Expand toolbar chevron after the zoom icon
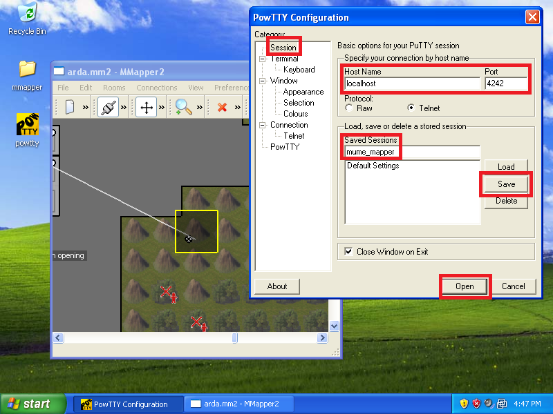The width and height of the screenshot is (553, 414). point(200,107)
